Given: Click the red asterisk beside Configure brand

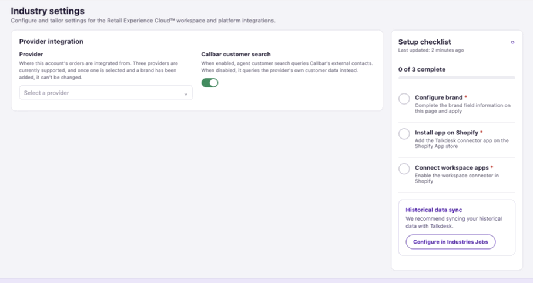Looking at the screenshot, I should (465, 97).
